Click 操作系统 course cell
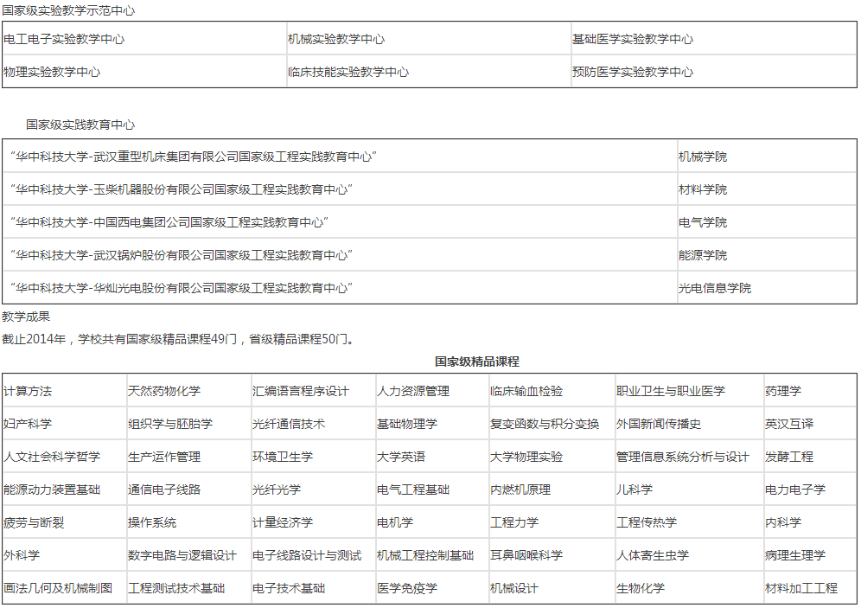The image size is (861, 608). 189,522
